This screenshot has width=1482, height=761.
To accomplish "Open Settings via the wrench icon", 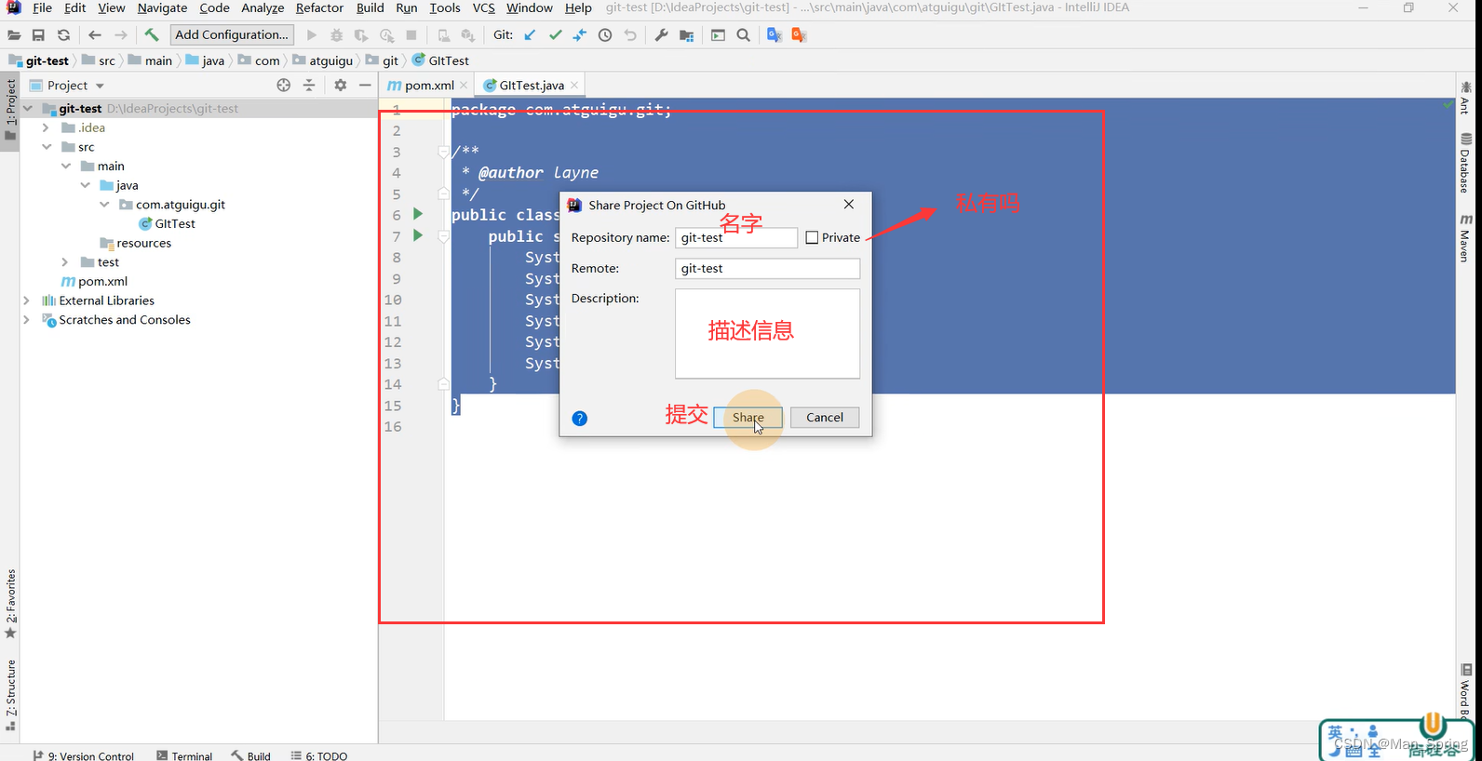I will coord(661,35).
